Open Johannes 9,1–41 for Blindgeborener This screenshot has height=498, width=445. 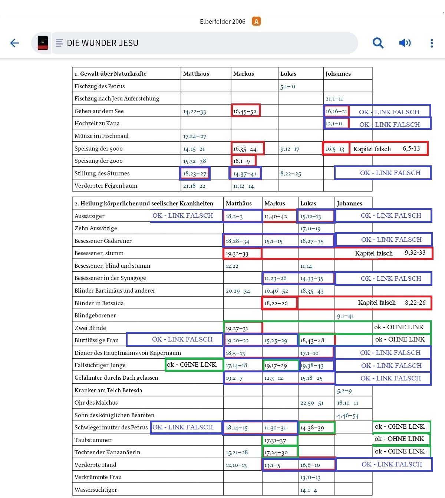click(x=345, y=316)
